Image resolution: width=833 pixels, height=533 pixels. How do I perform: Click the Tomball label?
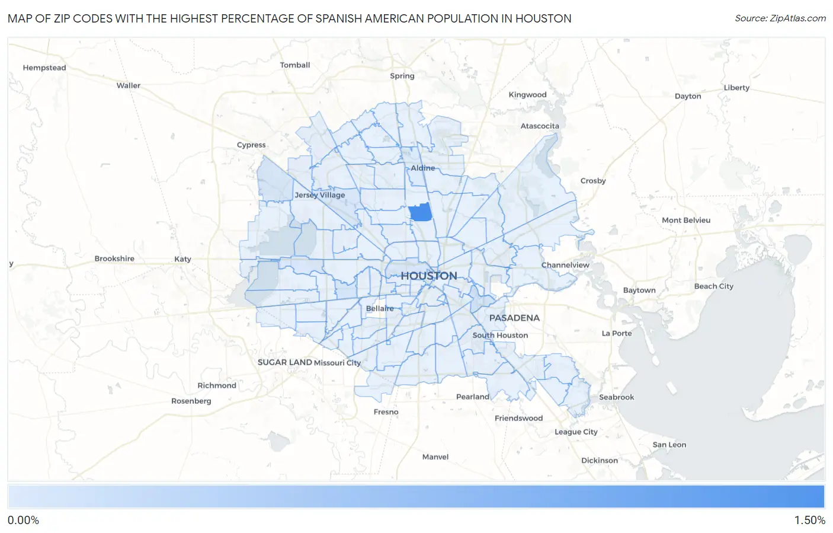click(x=295, y=65)
